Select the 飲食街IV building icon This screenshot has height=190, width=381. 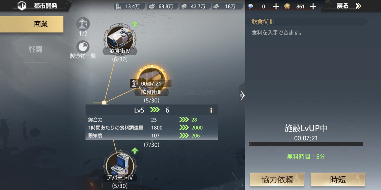pyautogui.click(x=120, y=39)
